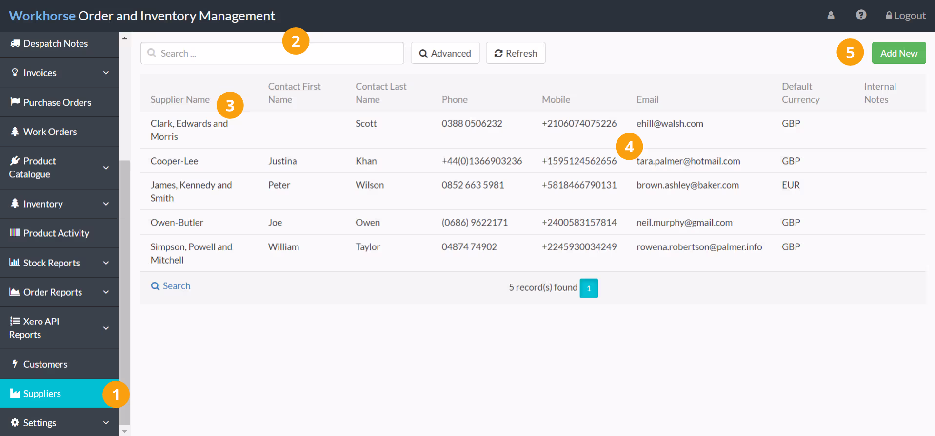
Task: Click the Settings gear icon
Action: click(15, 422)
